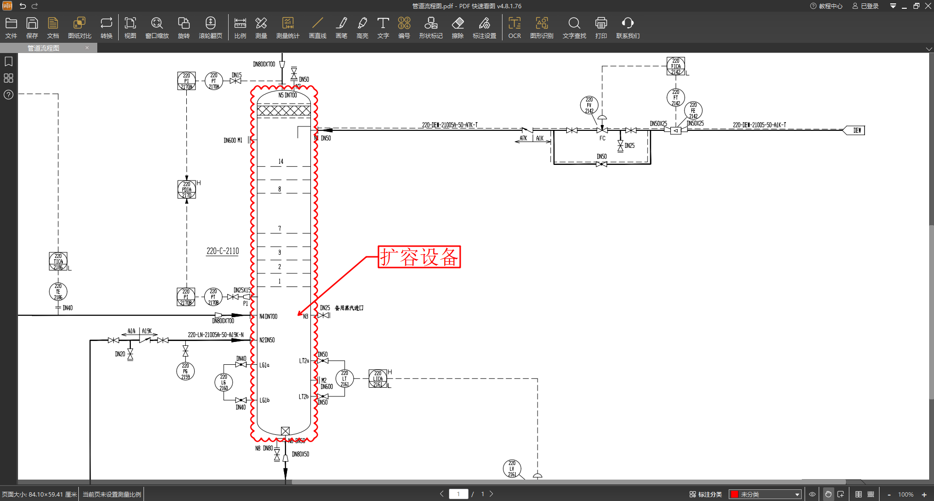
Task: Click the red 未分类 color swatch
Action: pos(735,494)
